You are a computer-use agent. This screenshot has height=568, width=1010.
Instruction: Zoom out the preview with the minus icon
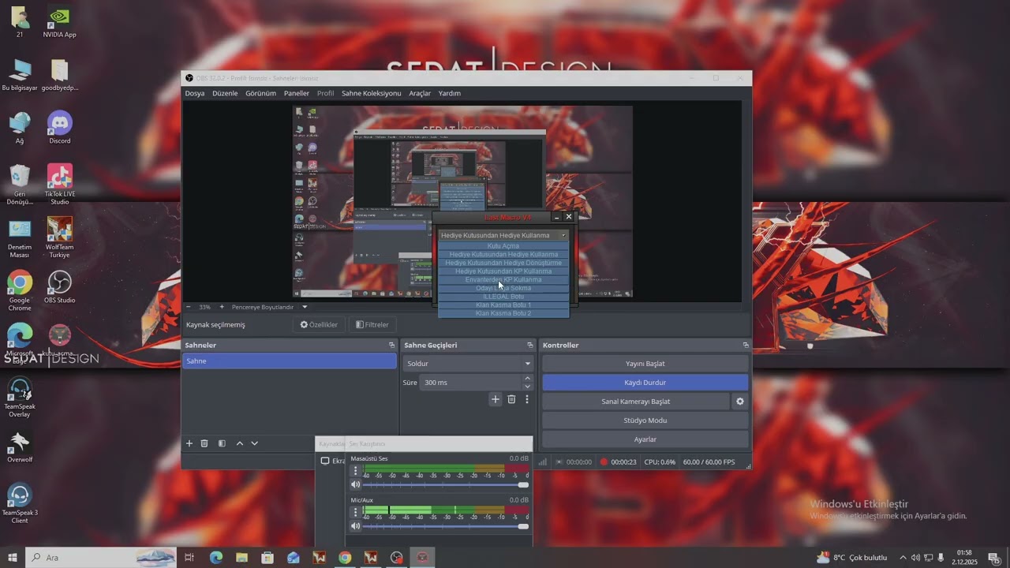pyautogui.click(x=188, y=307)
